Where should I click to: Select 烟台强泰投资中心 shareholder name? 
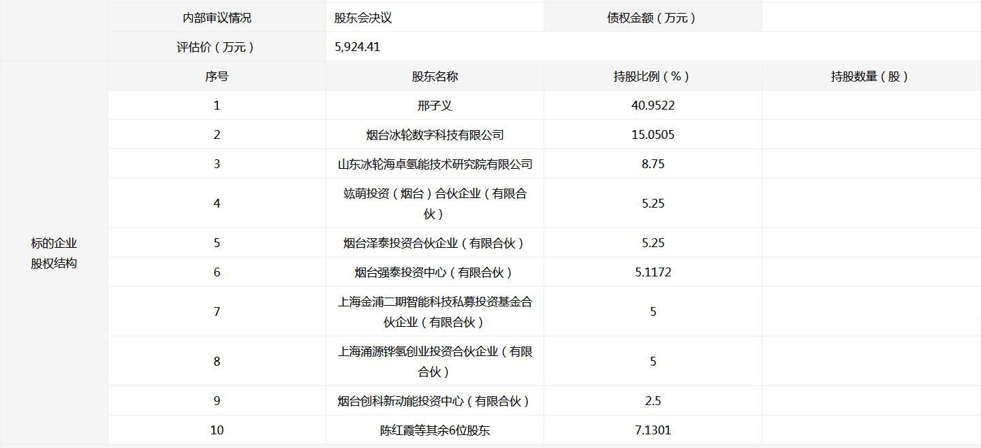(435, 272)
